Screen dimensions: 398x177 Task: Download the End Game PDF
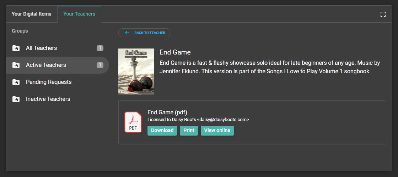pyautogui.click(x=162, y=131)
